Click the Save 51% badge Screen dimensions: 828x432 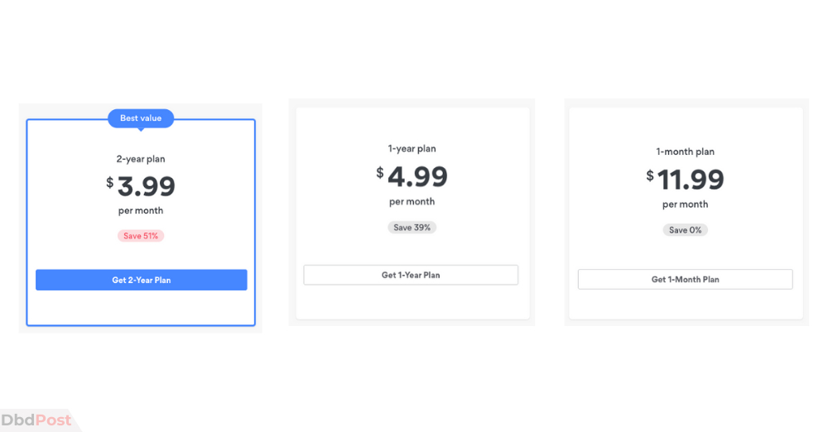pos(141,236)
